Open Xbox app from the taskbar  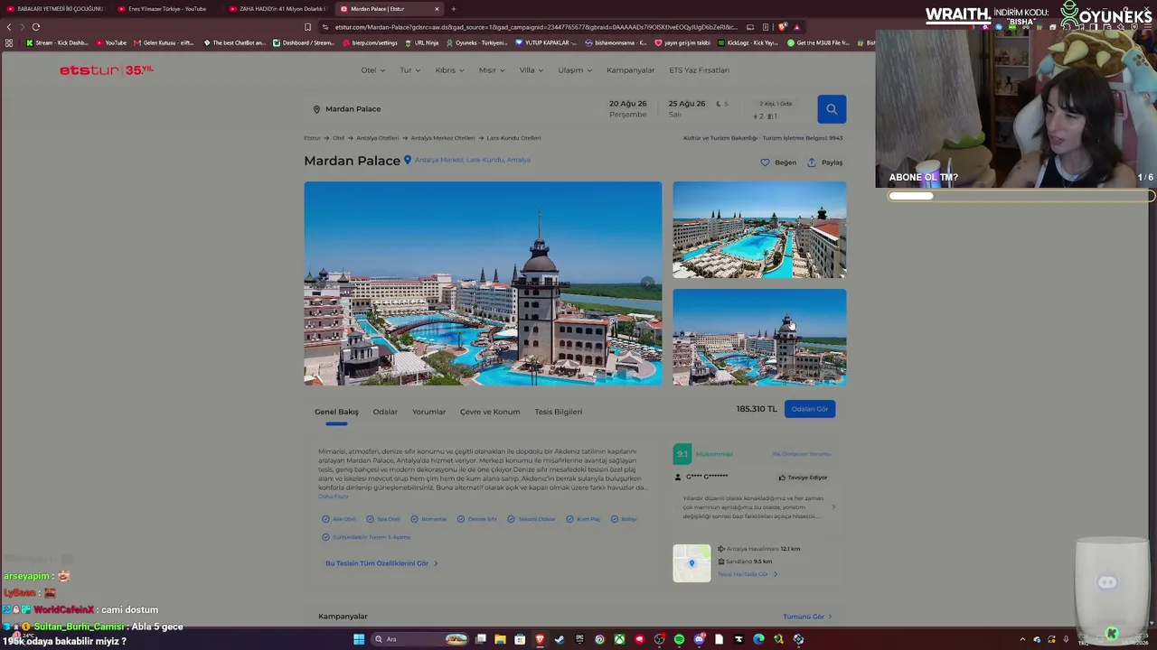tap(619, 639)
